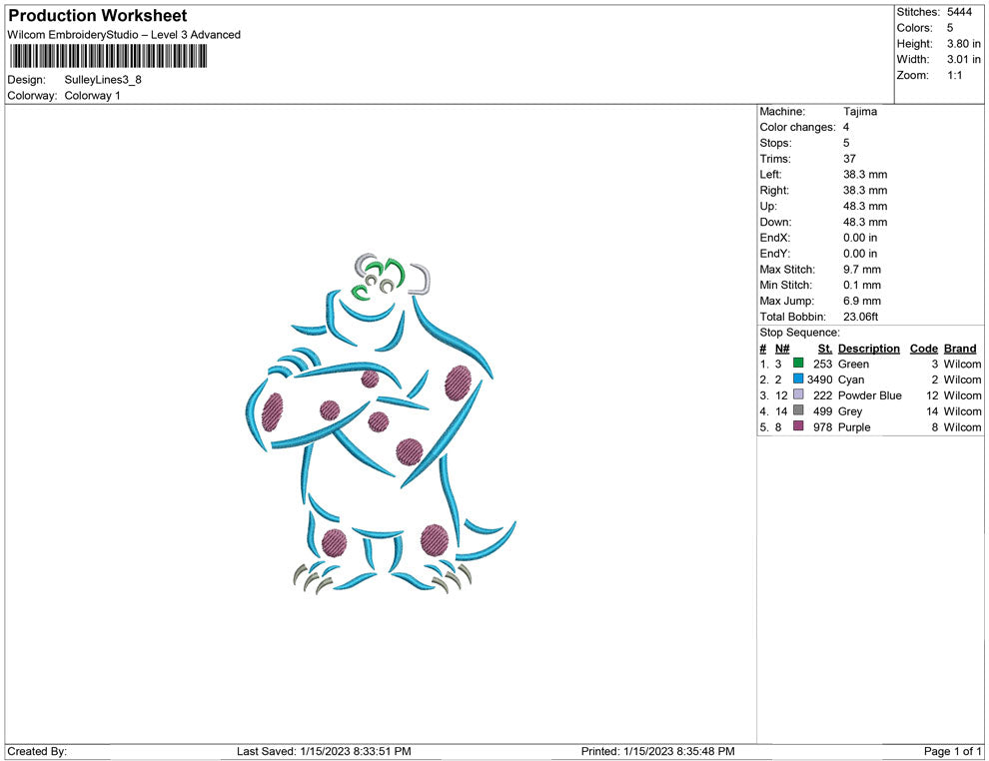The width and height of the screenshot is (989, 761).
Task: Toggle the Colorway 1 selection
Action: [90, 96]
